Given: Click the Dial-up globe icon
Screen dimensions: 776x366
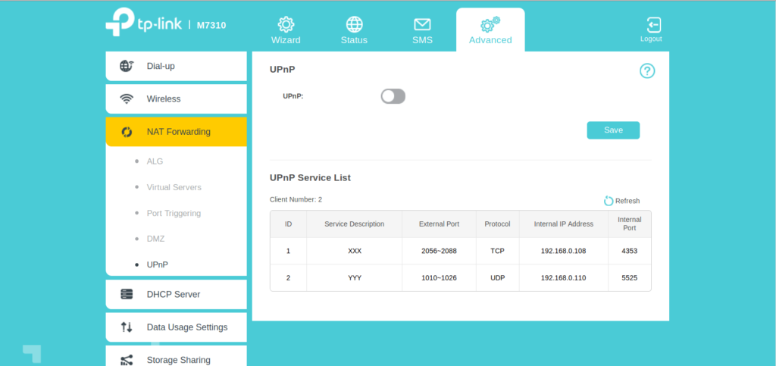Looking at the screenshot, I should (127, 66).
